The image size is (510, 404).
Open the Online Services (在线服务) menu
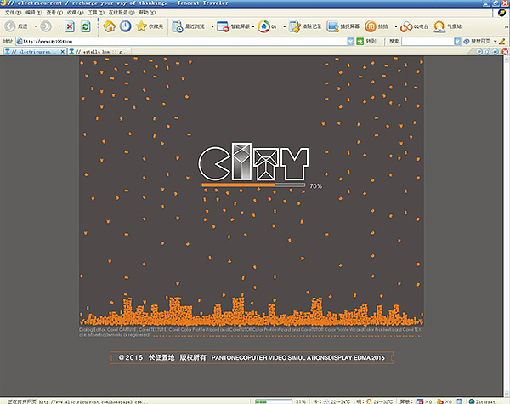coord(122,13)
